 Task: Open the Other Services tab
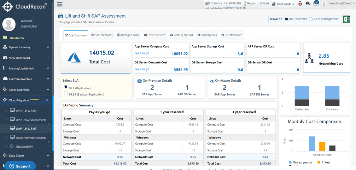pos(155,35)
